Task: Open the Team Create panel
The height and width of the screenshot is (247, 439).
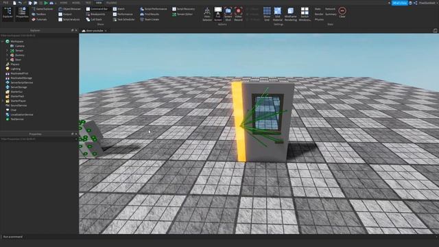Action: click(150, 20)
